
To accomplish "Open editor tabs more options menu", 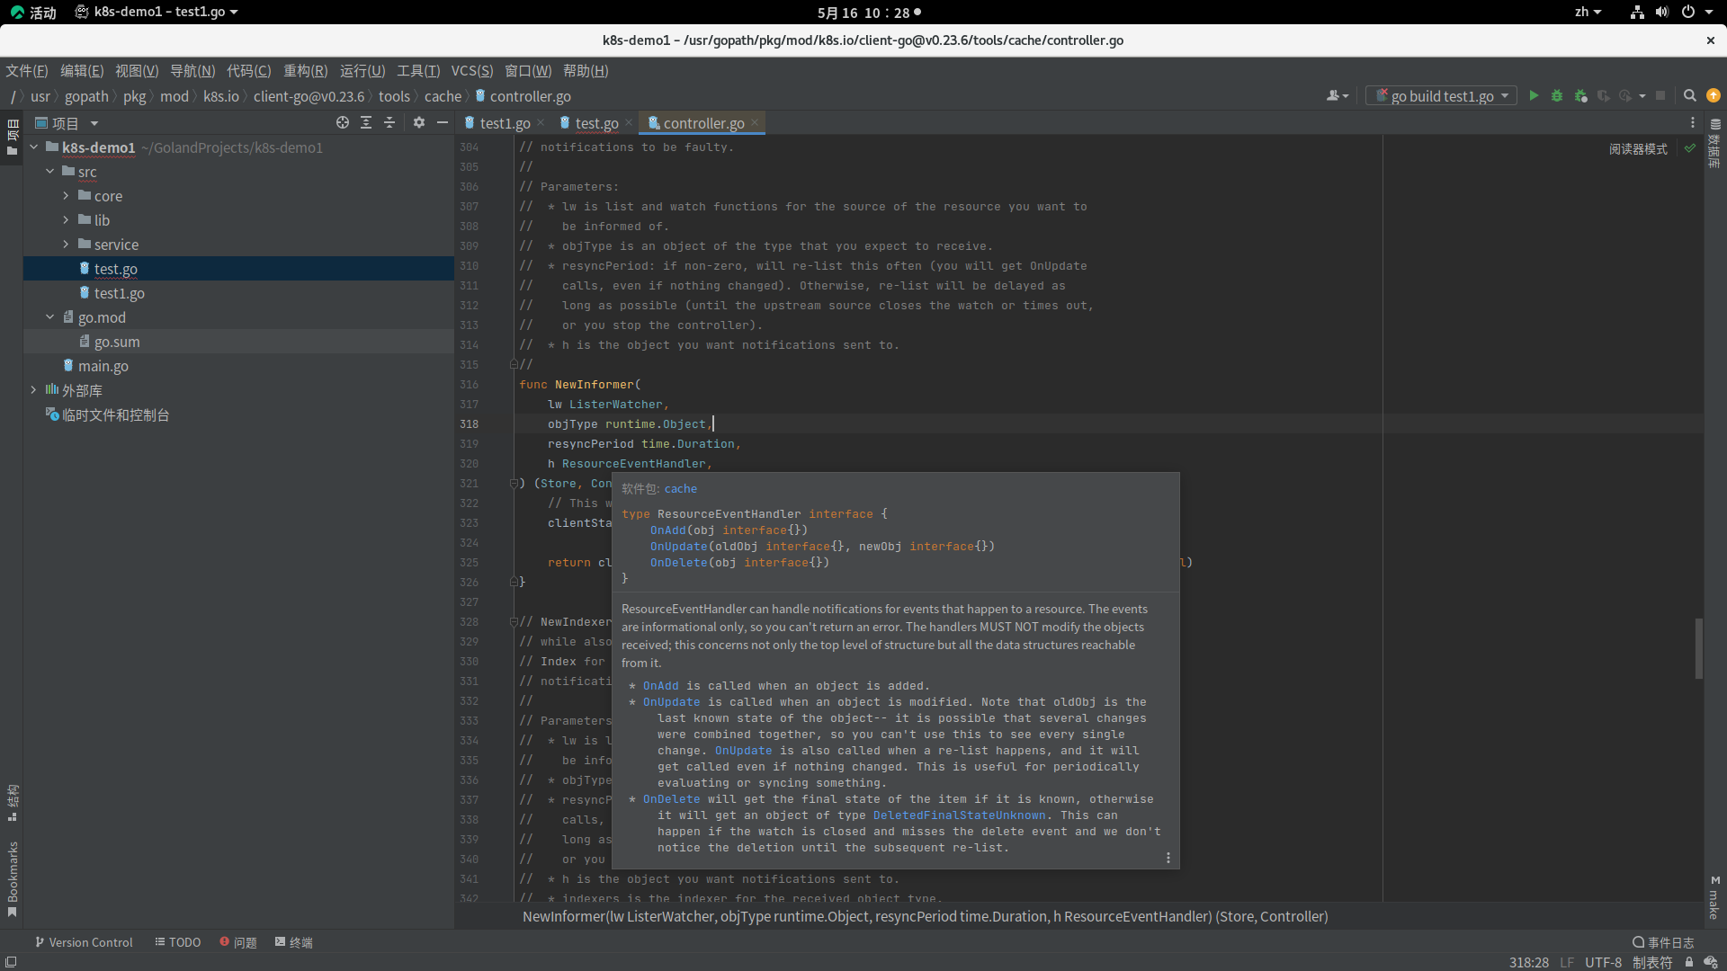I will (x=1692, y=122).
